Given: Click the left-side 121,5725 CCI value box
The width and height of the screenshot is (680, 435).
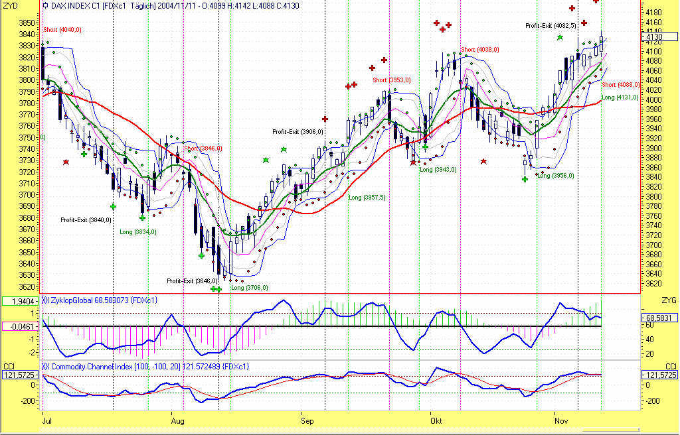Looking at the screenshot, I should (x=20, y=375).
